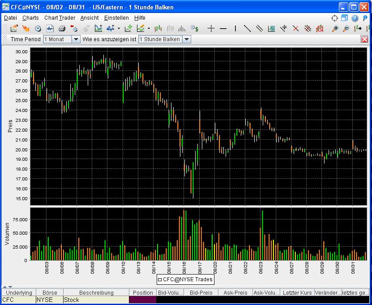Click the red X delete line icon
This screenshot has width=372, height=305.
coord(295,29)
